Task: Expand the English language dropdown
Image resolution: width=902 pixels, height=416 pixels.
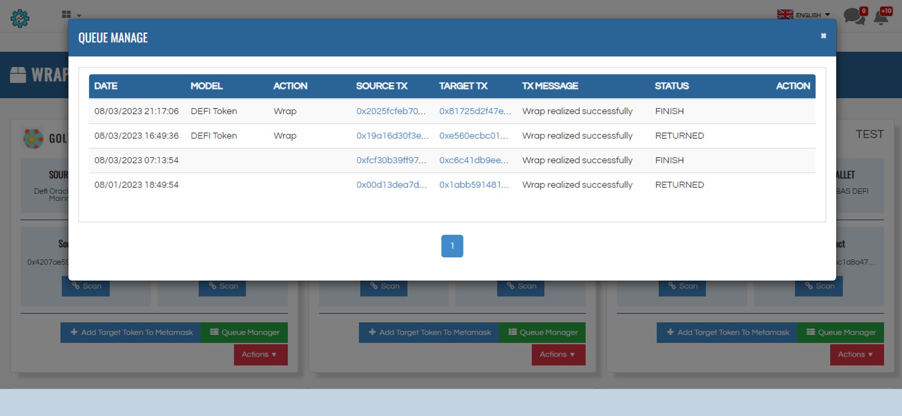Action: (813, 15)
